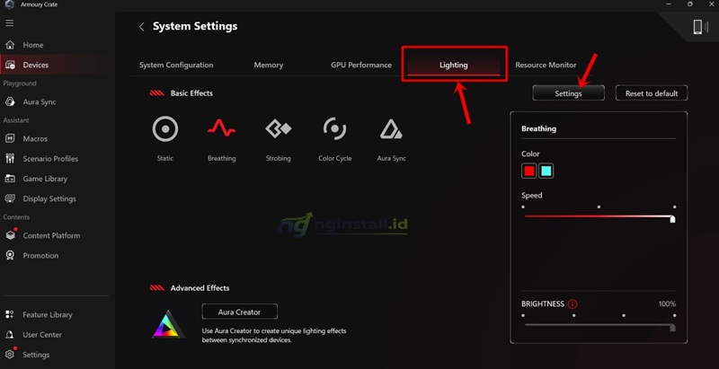Pick the red color swatch
This screenshot has width=719, height=369.
528,171
